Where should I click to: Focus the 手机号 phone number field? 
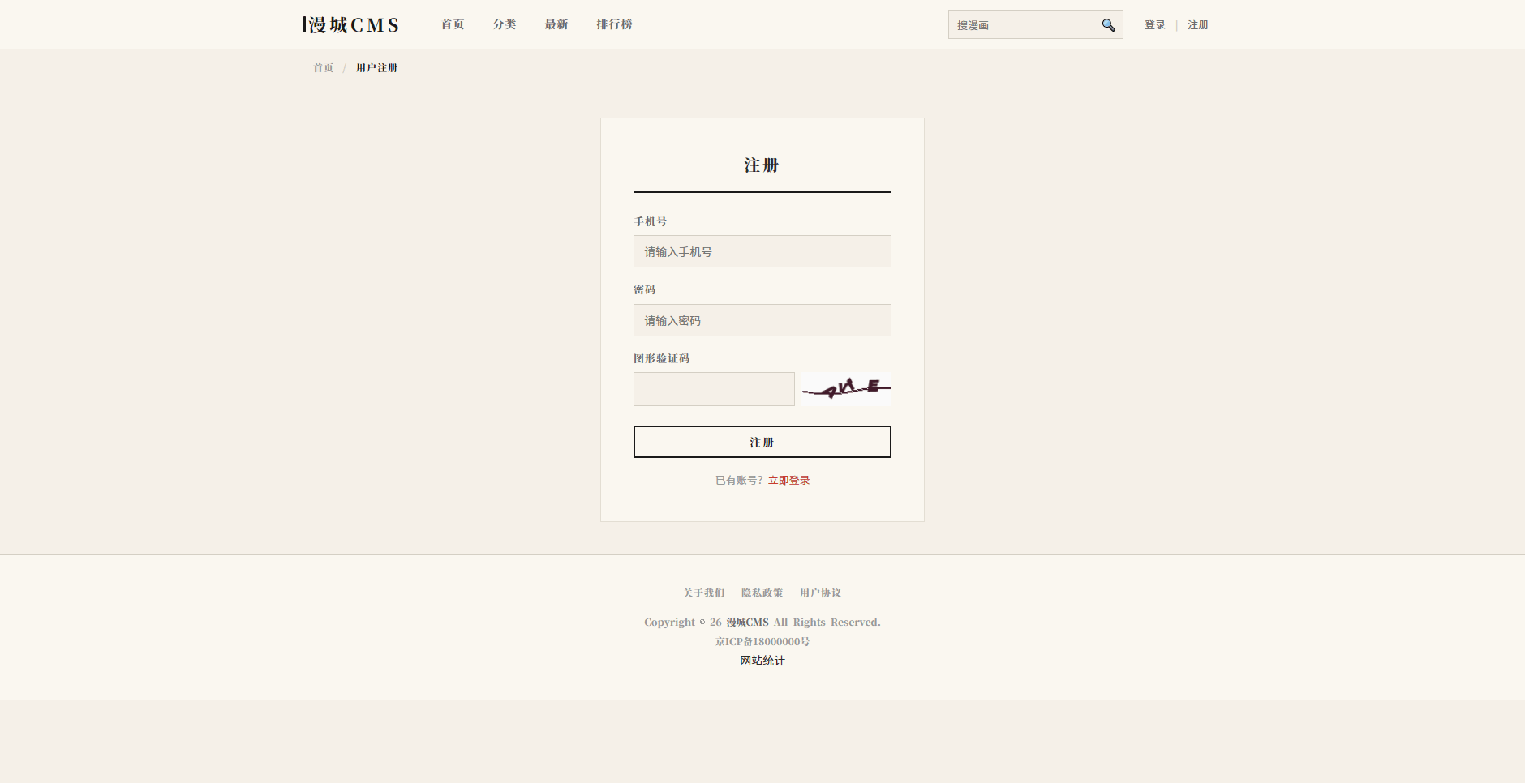pyautogui.click(x=762, y=251)
